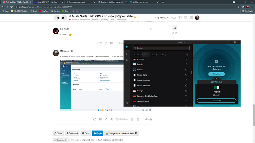Dismiss the Get FREE months promo
Viewport: 255px width, 143px height.
(217, 62)
